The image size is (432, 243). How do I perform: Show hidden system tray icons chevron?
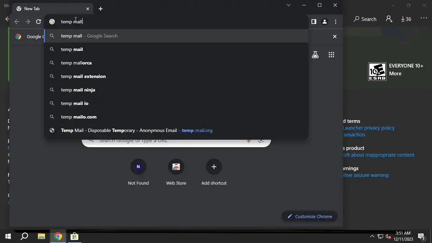click(x=372, y=237)
